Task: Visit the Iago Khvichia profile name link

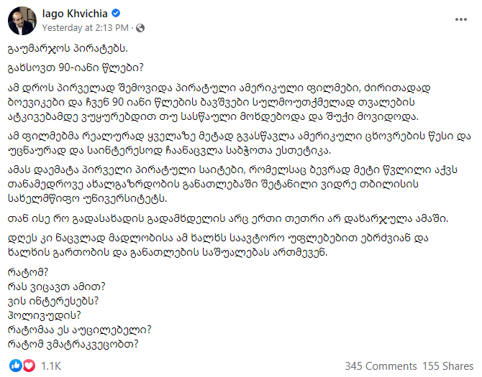Action: (x=75, y=14)
